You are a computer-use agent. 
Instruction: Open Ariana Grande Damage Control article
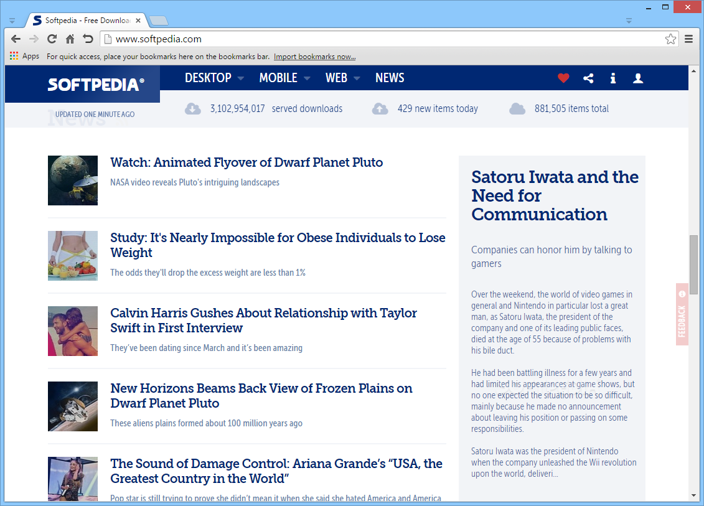point(276,471)
